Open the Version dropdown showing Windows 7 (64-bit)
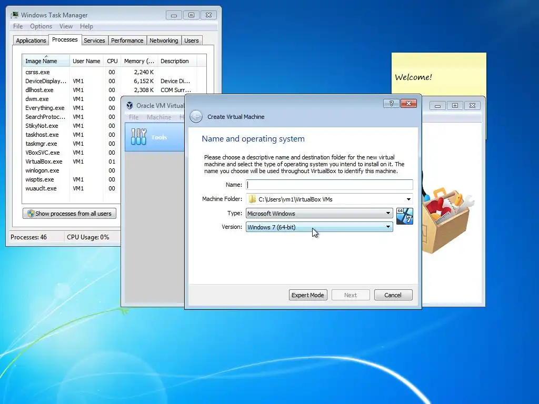Screen dimensions: 539x404 coord(320,227)
